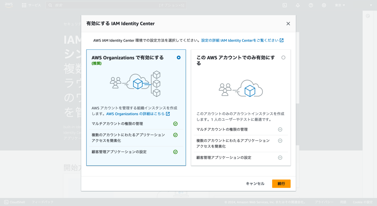Click the (推奨) label
377x206 pixels.
coord(96,63)
